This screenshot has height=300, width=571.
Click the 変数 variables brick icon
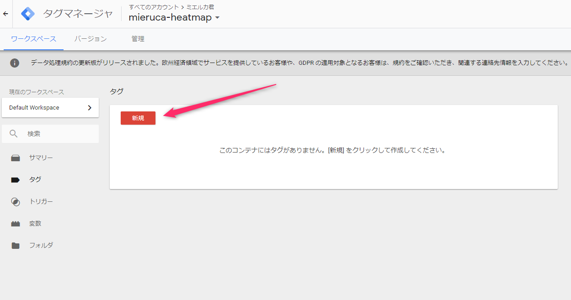tap(16, 224)
